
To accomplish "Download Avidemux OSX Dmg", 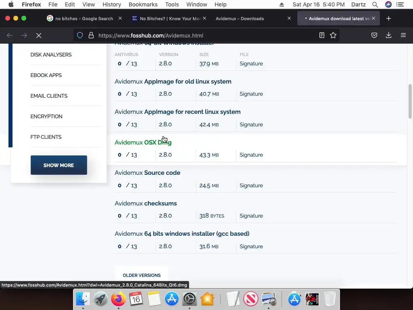I will (x=143, y=142).
